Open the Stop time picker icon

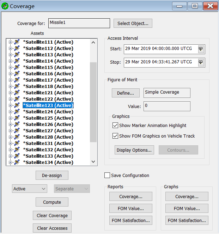201,63
